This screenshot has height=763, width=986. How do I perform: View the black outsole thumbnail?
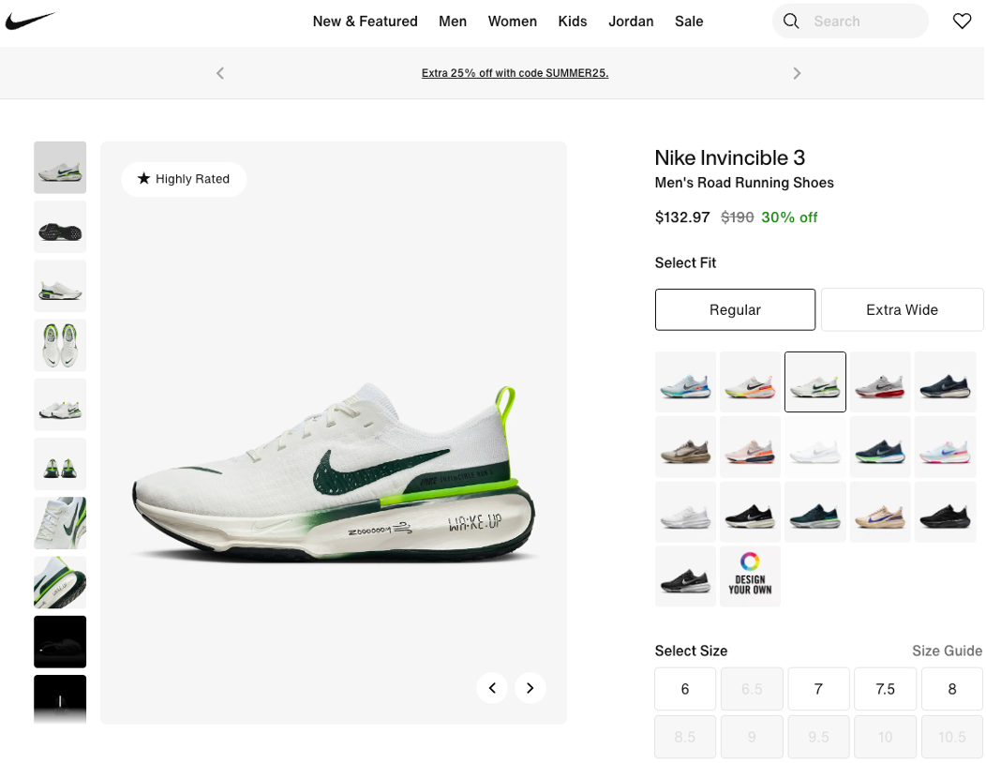tap(60, 227)
